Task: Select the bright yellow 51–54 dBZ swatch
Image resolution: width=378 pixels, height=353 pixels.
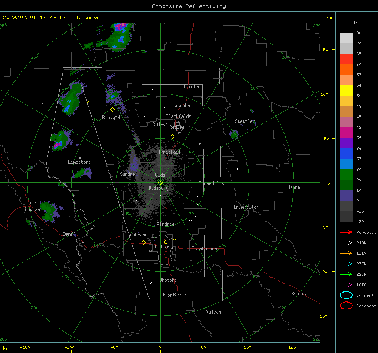Action: 346,91
